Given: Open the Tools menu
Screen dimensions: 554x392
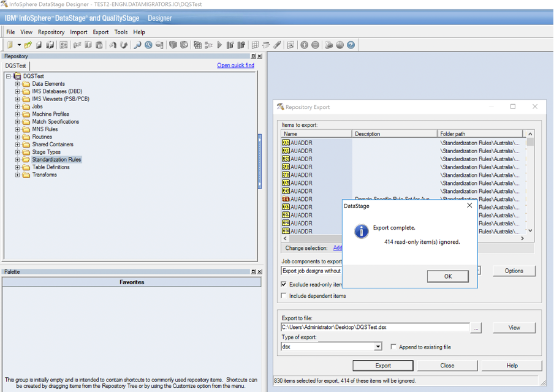Looking at the screenshot, I should click(x=121, y=32).
